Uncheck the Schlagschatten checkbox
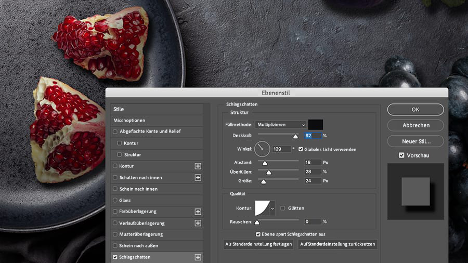The image size is (468, 263). [115, 257]
